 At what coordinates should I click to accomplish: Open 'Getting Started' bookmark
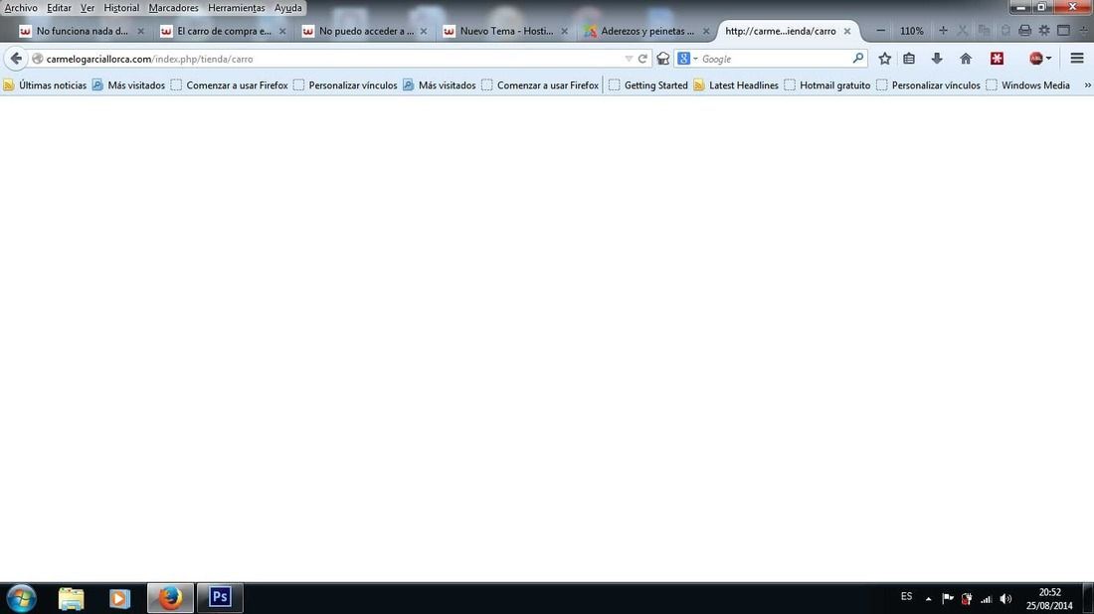coord(648,85)
